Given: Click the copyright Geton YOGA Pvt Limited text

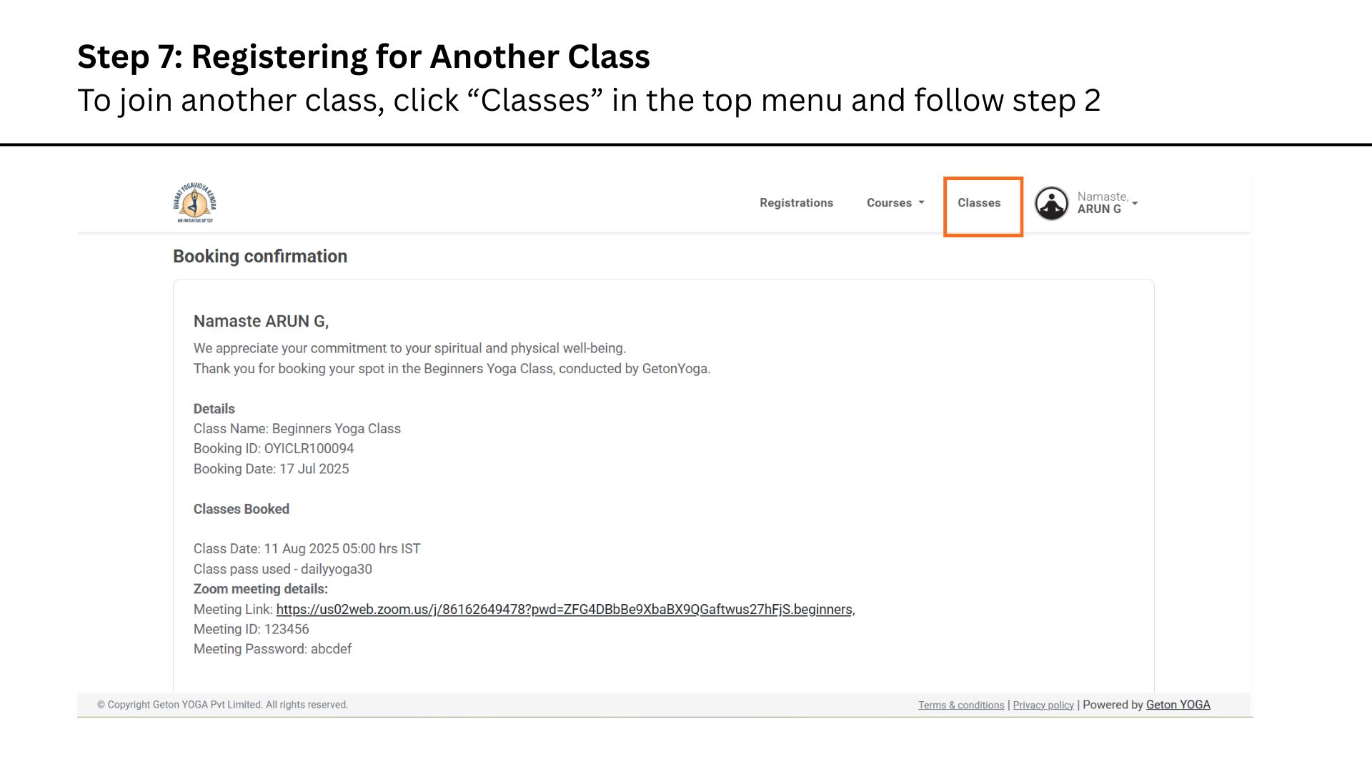Looking at the screenshot, I should (223, 705).
